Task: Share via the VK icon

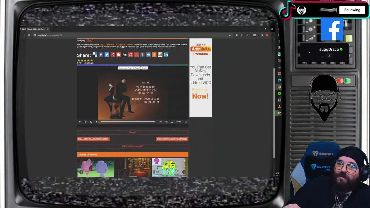Action: 148,55
